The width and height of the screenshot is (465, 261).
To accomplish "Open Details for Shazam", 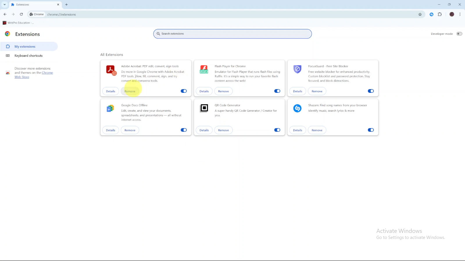I will pos(298,130).
